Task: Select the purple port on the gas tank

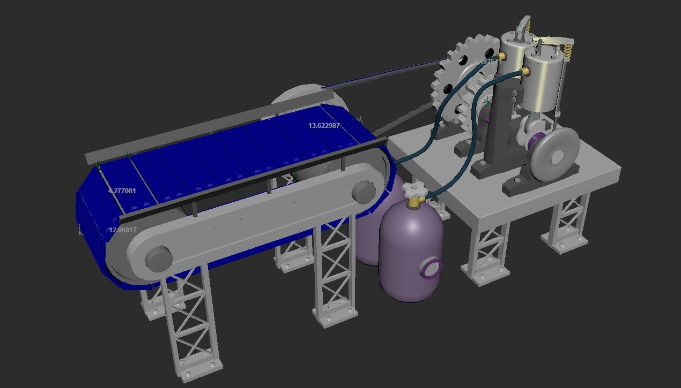Action: pyautogui.click(x=431, y=268)
